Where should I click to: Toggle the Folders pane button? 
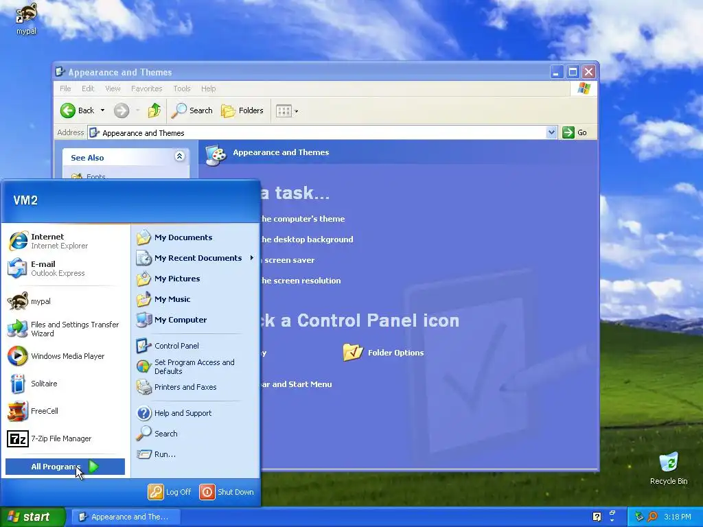[x=242, y=110]
